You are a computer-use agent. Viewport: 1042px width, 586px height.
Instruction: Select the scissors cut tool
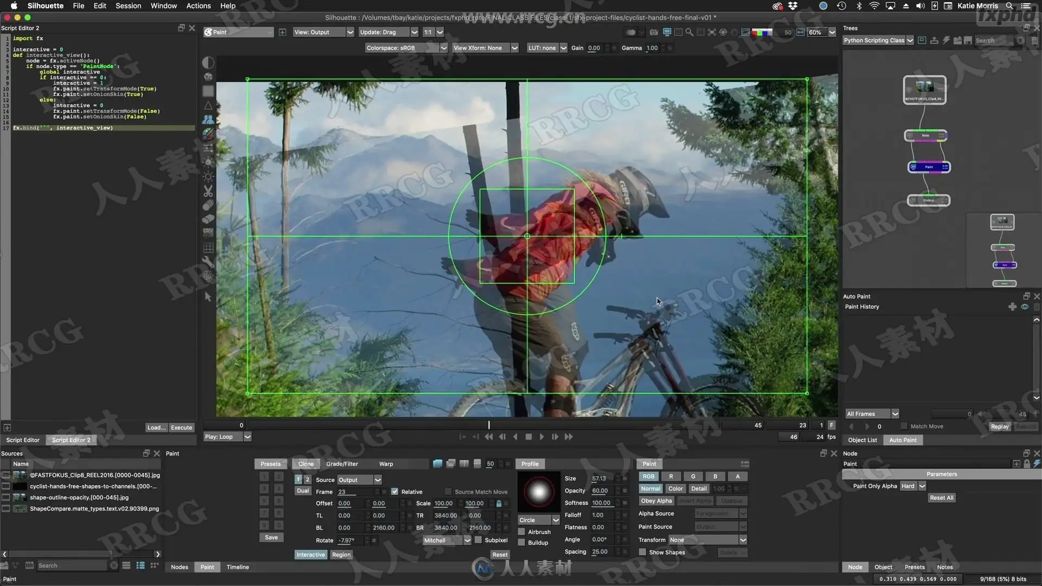pos(208,191)
